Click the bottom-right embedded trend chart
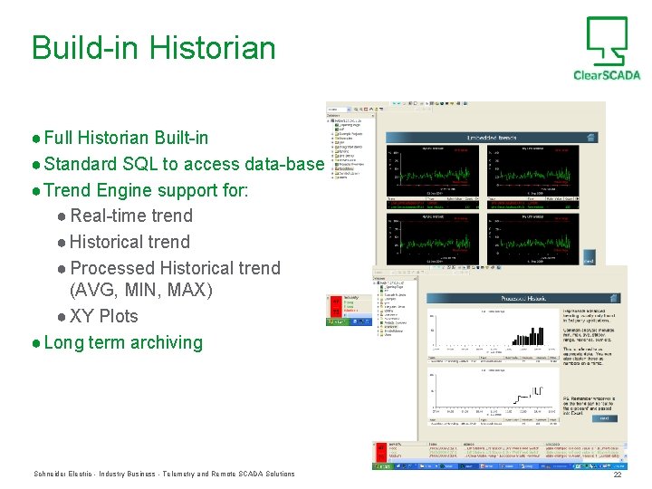Viewport: 652px width, 489px height. pos(532,239)
